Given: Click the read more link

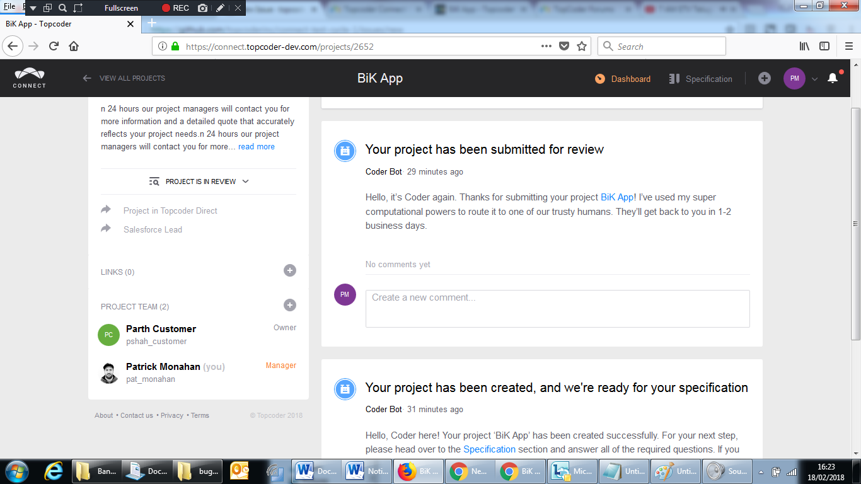Looking at the screenshot, I should coord(257,146).
